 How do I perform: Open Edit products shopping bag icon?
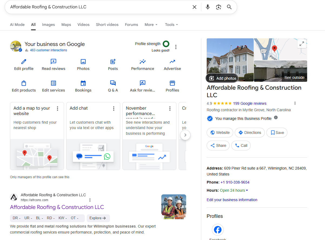coord(24,83)
